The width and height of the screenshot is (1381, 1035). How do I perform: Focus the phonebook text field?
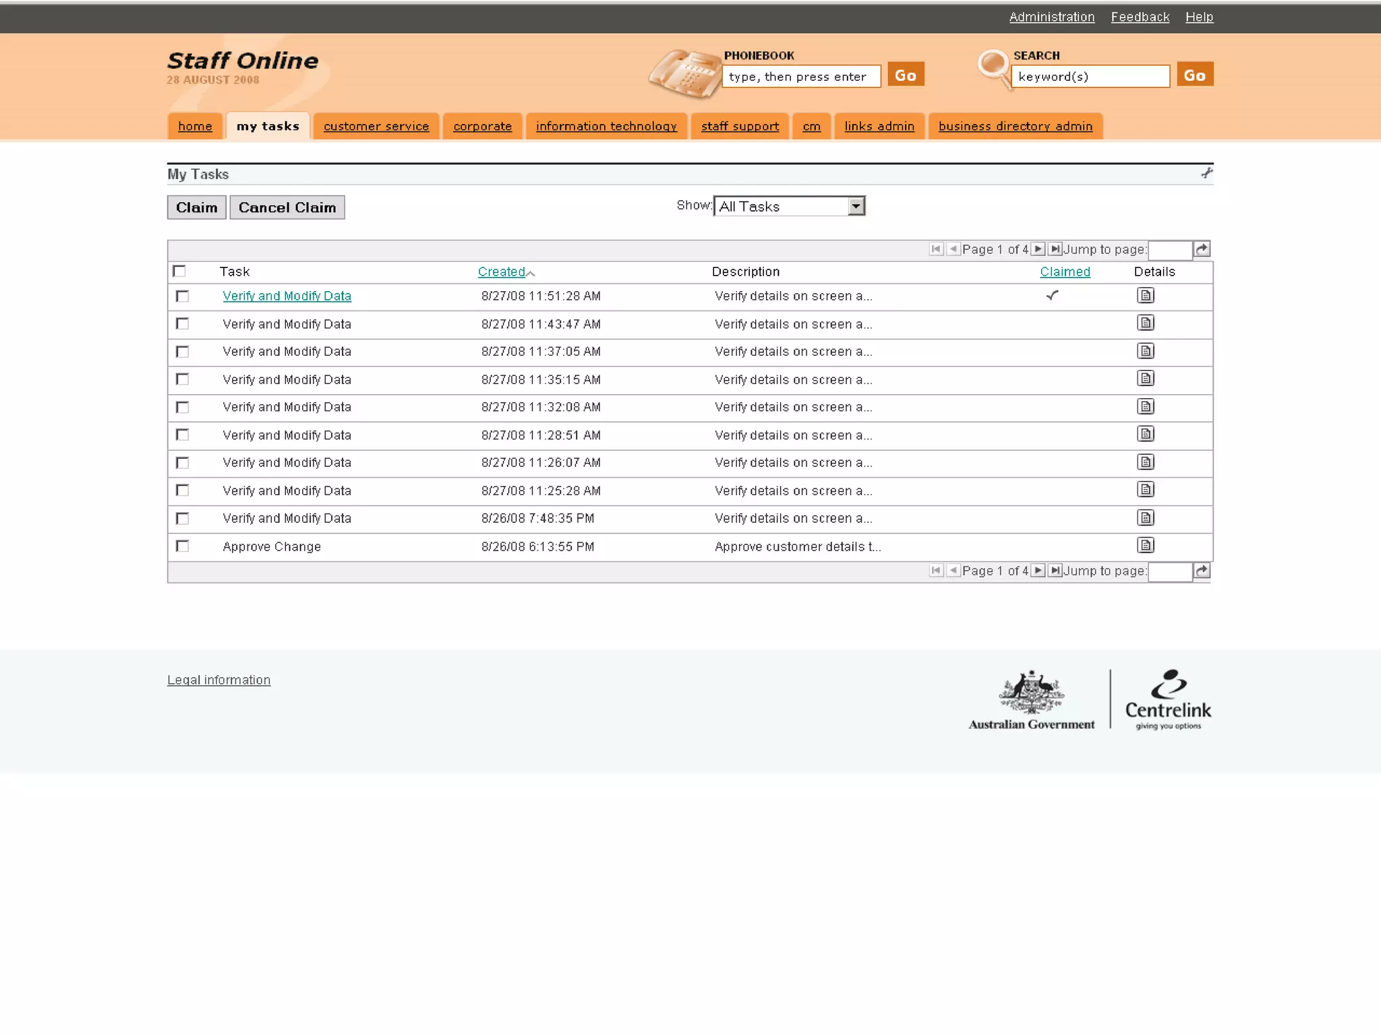pos(801,76)
